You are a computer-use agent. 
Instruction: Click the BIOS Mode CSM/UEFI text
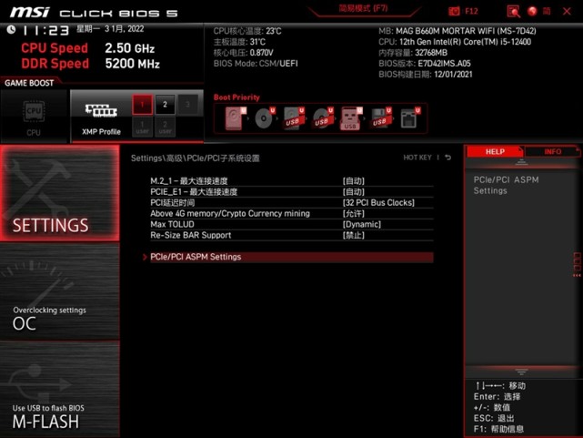(x=256, y=64)
